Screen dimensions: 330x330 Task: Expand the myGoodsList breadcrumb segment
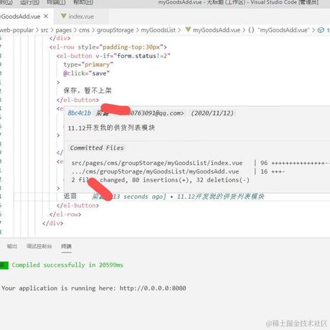click(158, 30)
